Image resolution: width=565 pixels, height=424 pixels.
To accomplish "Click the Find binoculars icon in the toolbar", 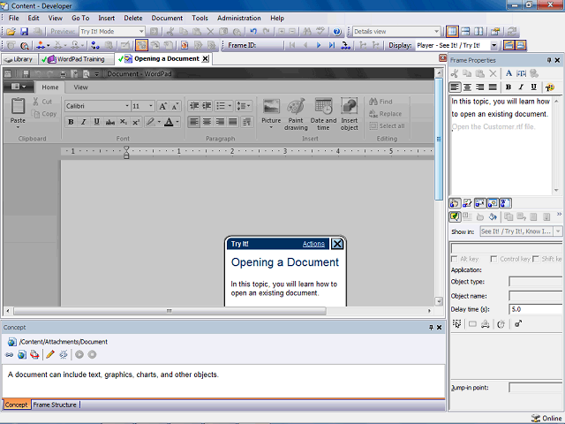I will click(307, 32).
